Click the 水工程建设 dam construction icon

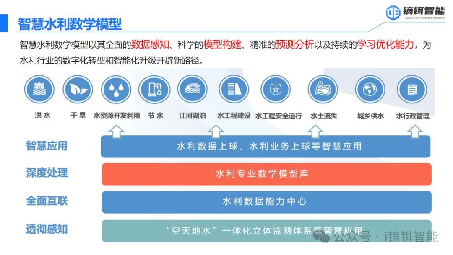[x=234, y=89]
